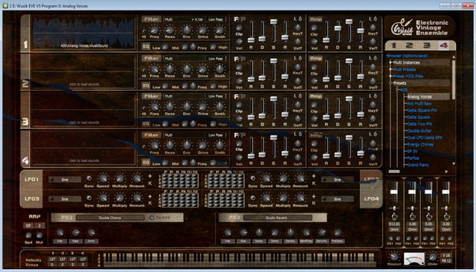Click the layer 1 Filter button
Viewport: 476px width, 272px height.
tap(151, 19)
